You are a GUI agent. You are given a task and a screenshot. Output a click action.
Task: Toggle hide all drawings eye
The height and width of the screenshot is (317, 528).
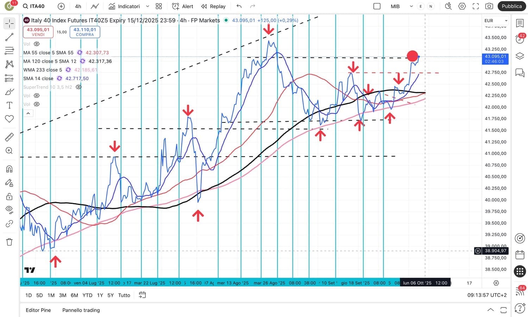[10, 210]
